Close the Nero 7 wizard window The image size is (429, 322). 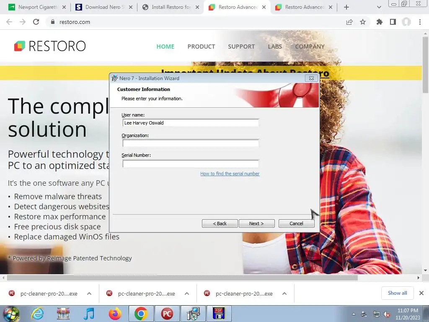pos(311,78)
